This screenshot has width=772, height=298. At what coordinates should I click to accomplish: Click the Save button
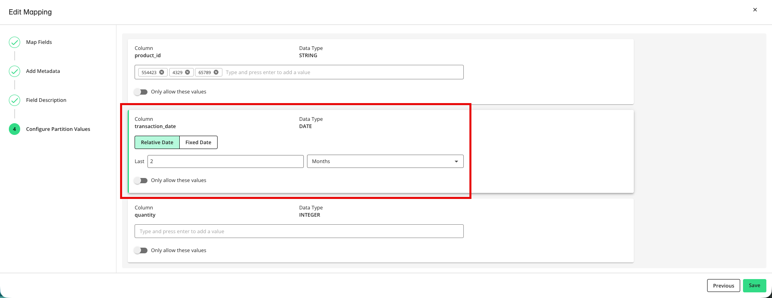(755, 286)
